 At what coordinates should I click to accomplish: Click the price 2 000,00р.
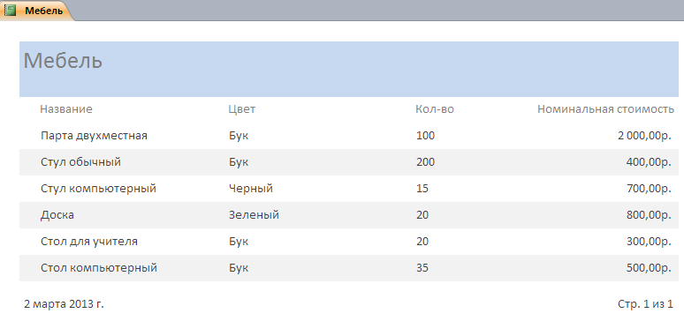(644, 136)
